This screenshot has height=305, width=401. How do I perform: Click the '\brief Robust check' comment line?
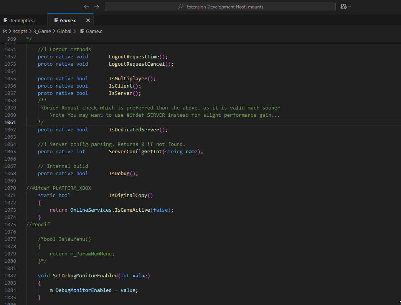(161, 108)
